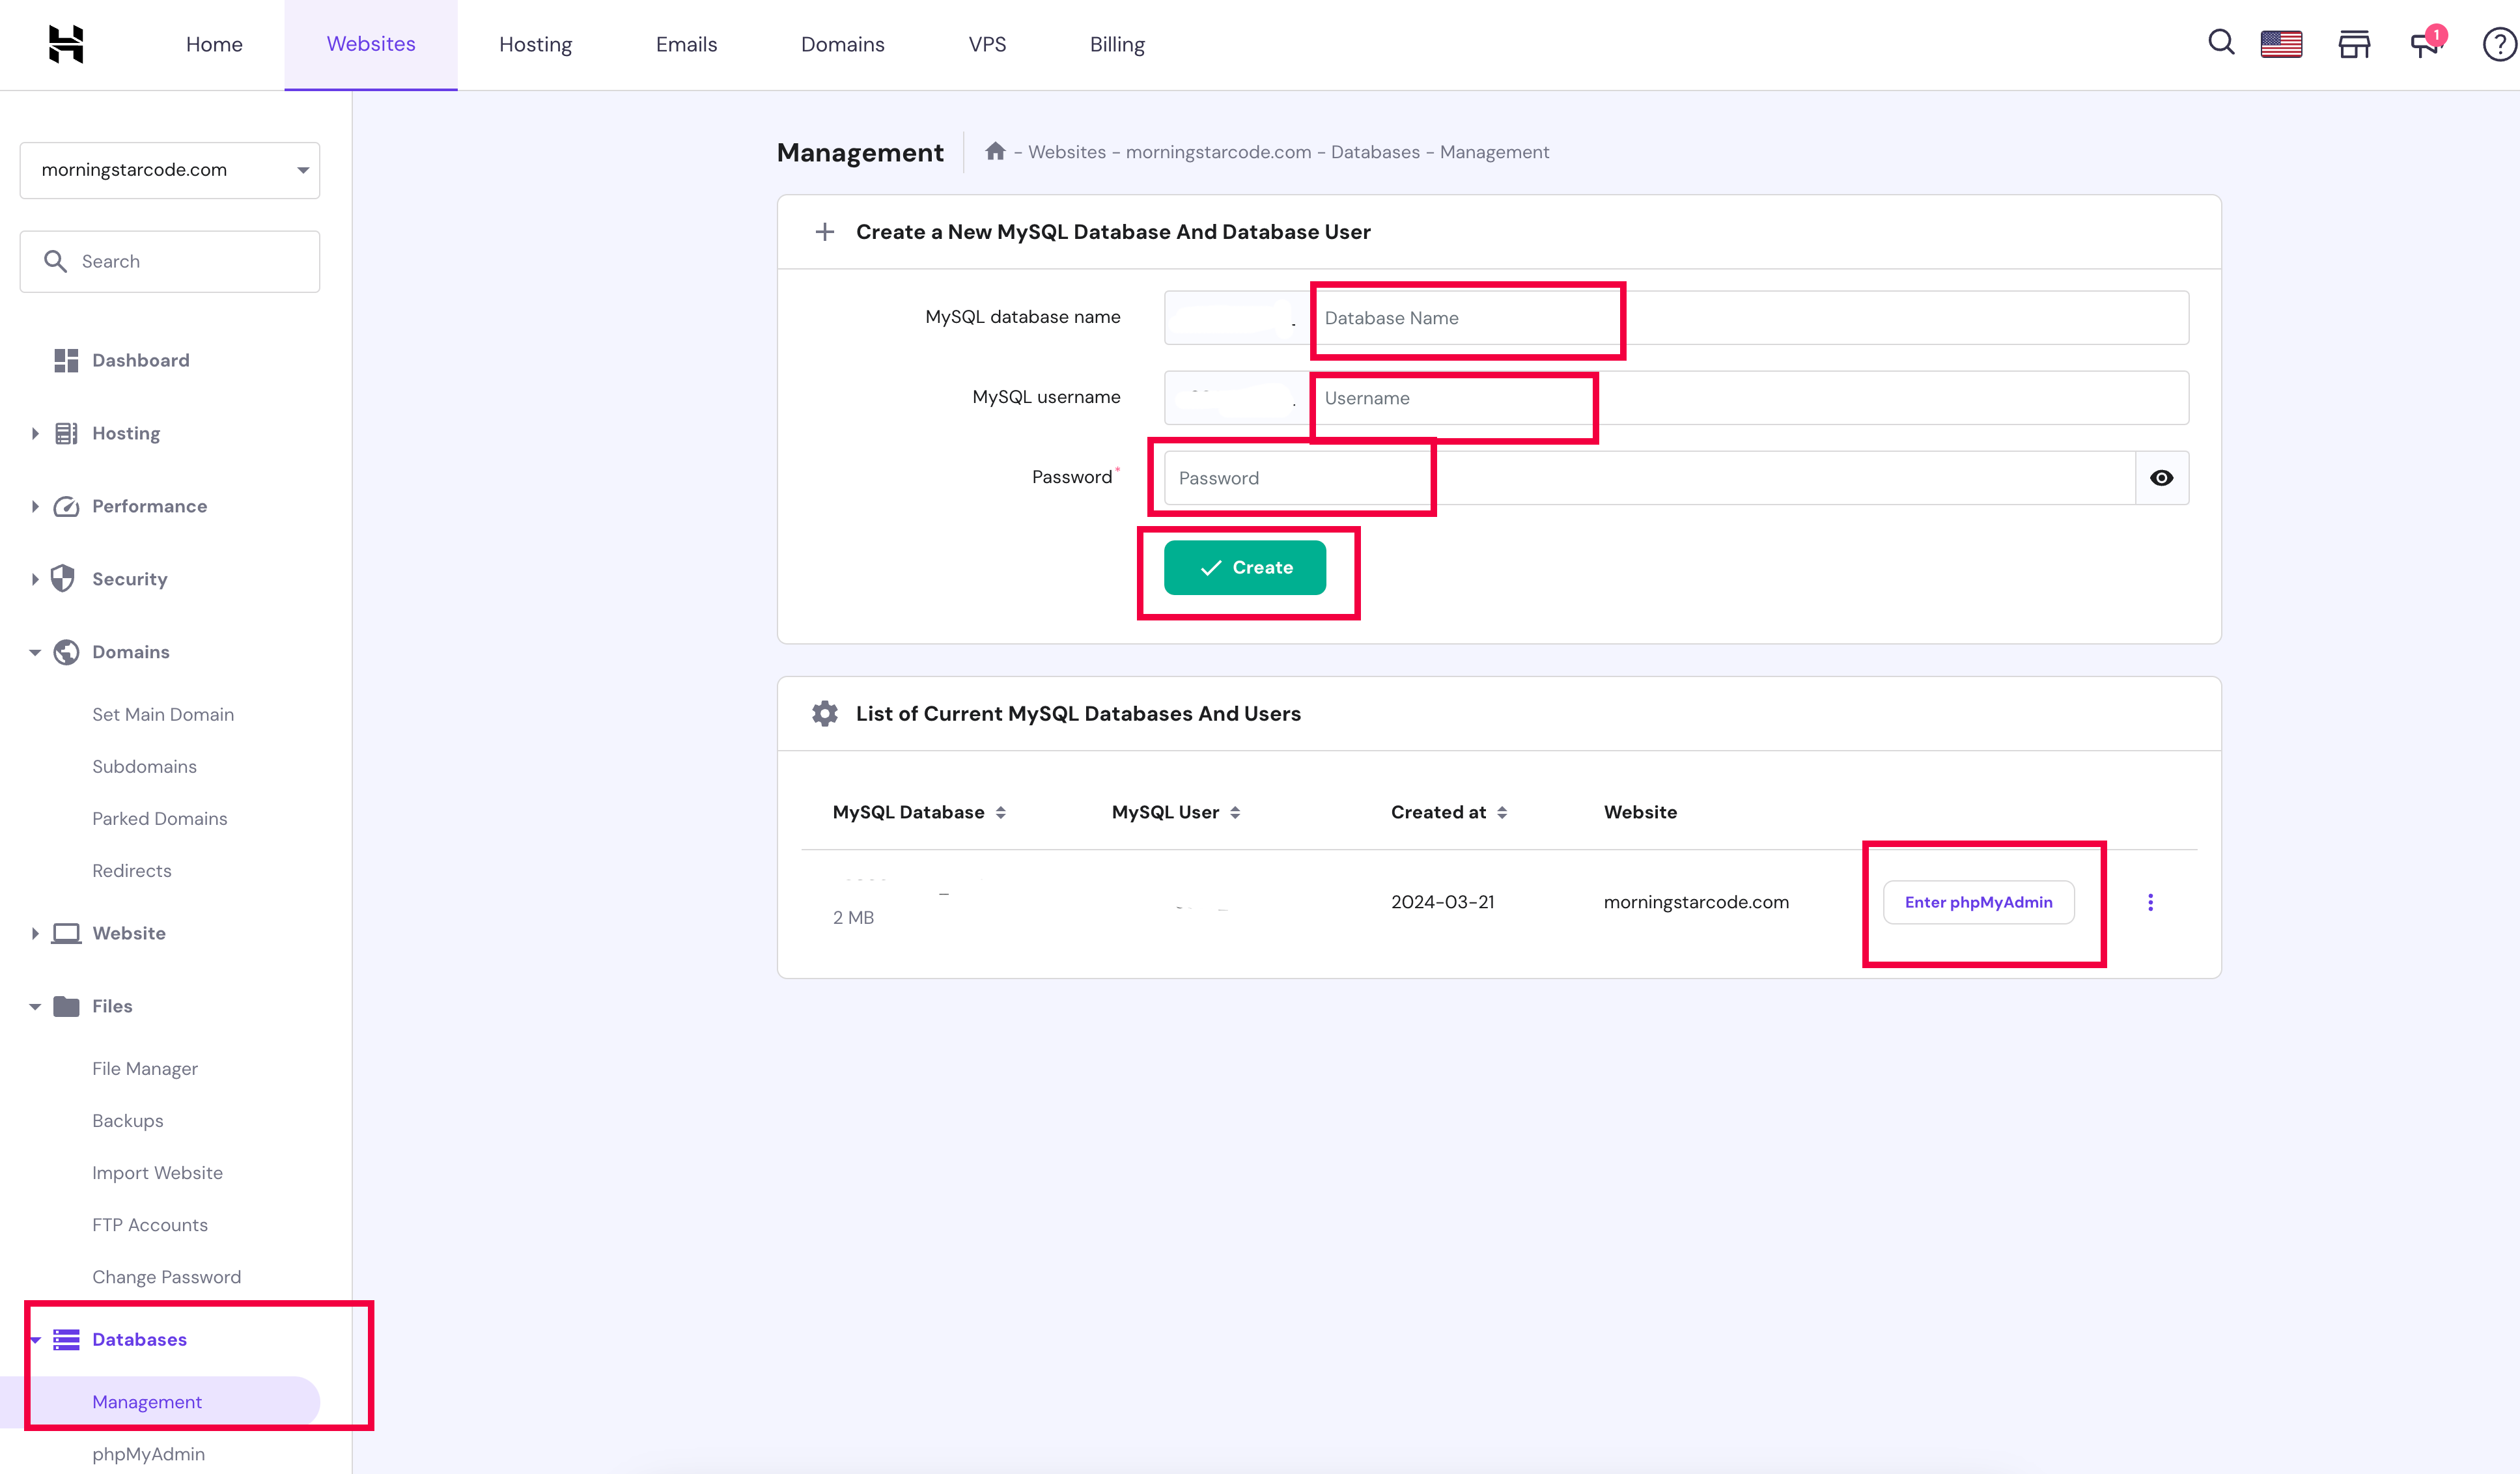Click the Dashboard grid icon
The width and height of the screenshot is (2520, 1474).
click(66, 361)
